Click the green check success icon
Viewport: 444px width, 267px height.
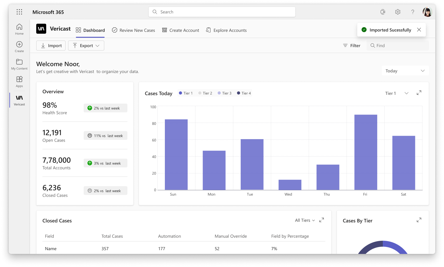coord(364,30)
